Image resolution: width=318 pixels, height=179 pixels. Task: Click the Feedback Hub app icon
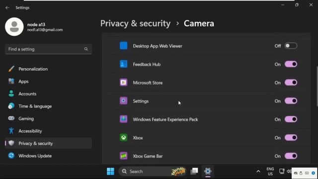coord(124,64)
